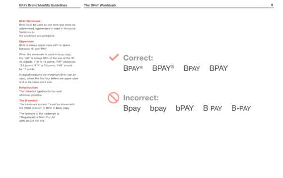Click the red prohibited circle icon

(x=113, y=98)
